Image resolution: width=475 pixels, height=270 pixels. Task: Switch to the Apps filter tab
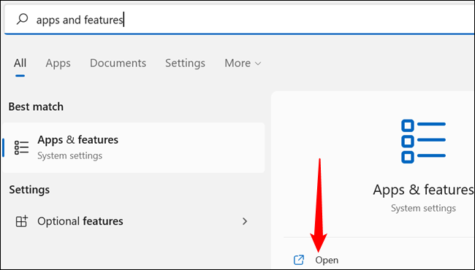tap(58, 63)
